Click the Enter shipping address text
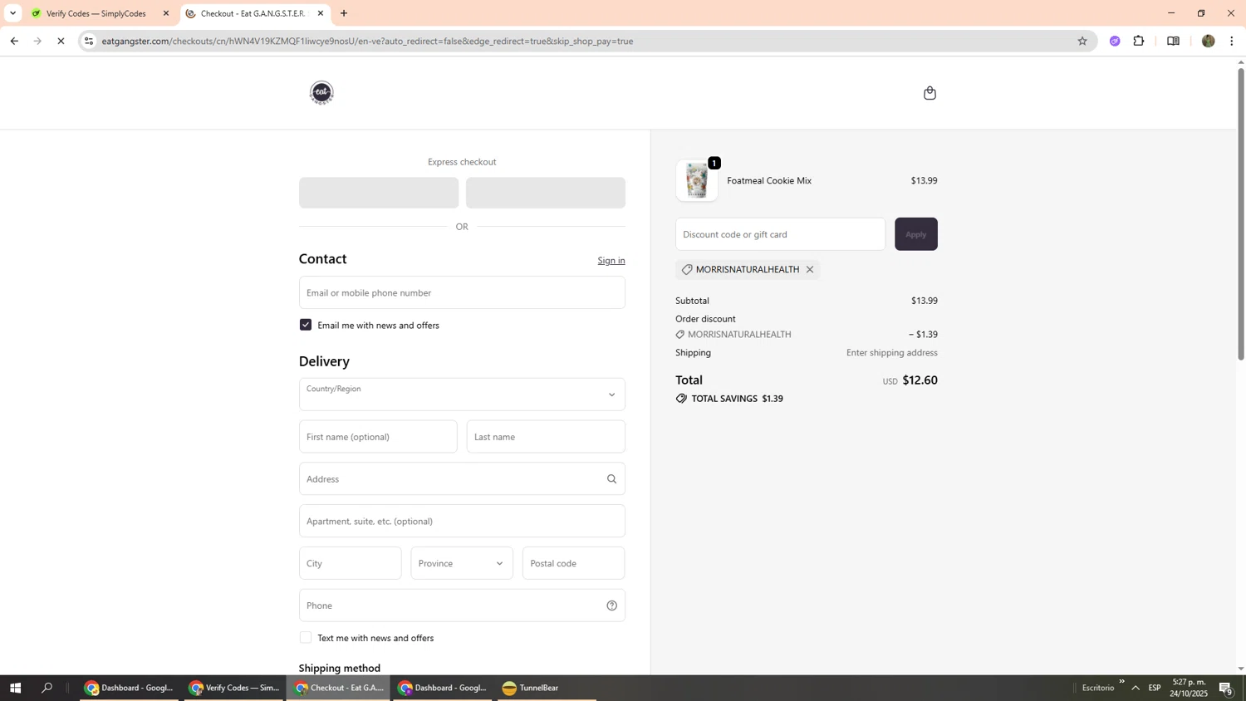 tap(892, 353)
